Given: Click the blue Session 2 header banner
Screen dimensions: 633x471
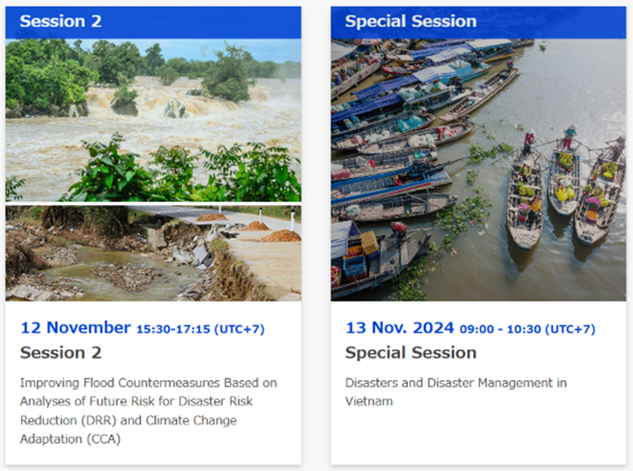Looking at the screenshot, I should tap(153, 22).
